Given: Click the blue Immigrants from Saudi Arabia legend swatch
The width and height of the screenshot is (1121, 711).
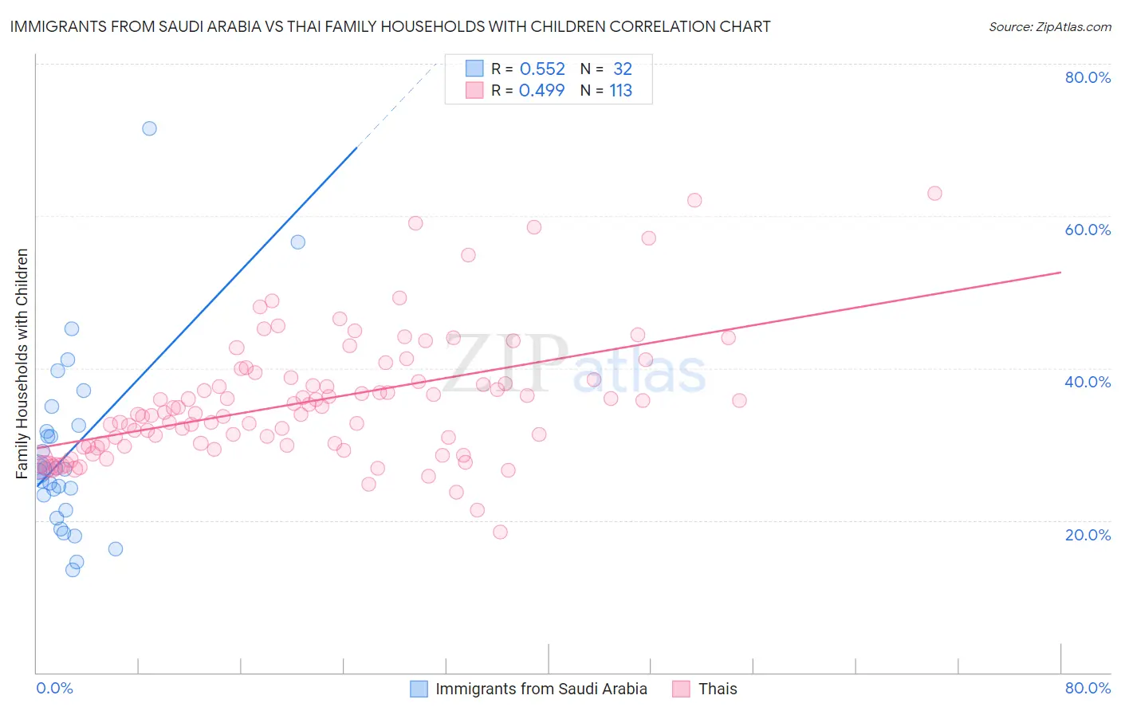Looking at the screenshot, I should 419,689.
